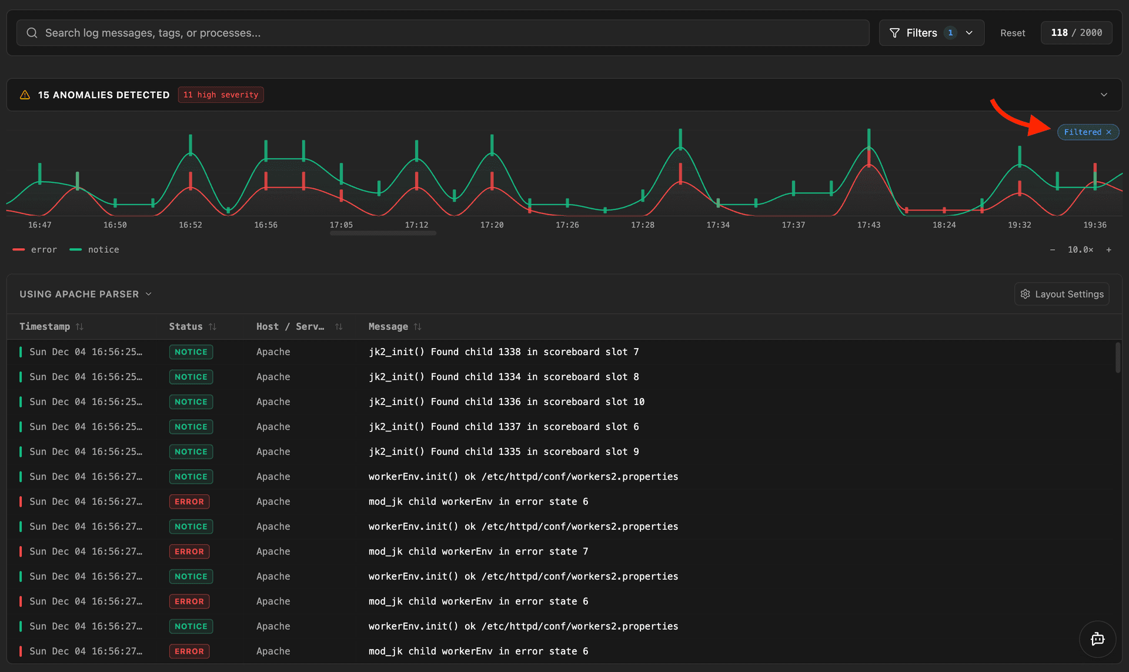
Task: Open the chat assistant bot icon
Action: click(1097, 639)
